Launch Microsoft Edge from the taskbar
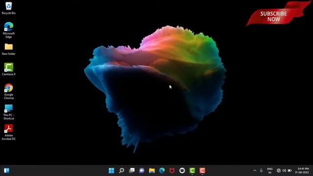Image resolution: width=313 pixels, height=176 pixels. point(162,171)
